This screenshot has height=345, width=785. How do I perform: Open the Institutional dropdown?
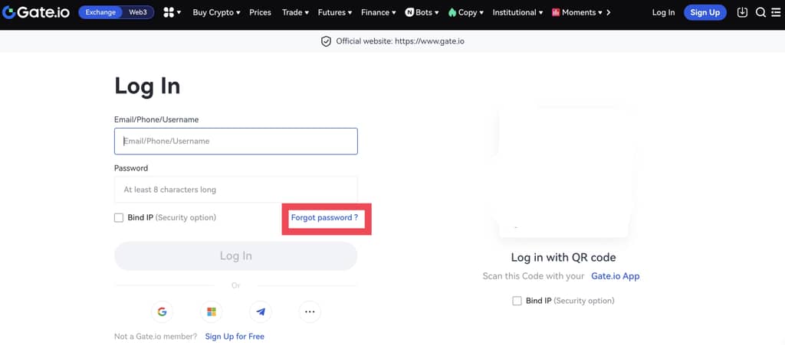517,12
